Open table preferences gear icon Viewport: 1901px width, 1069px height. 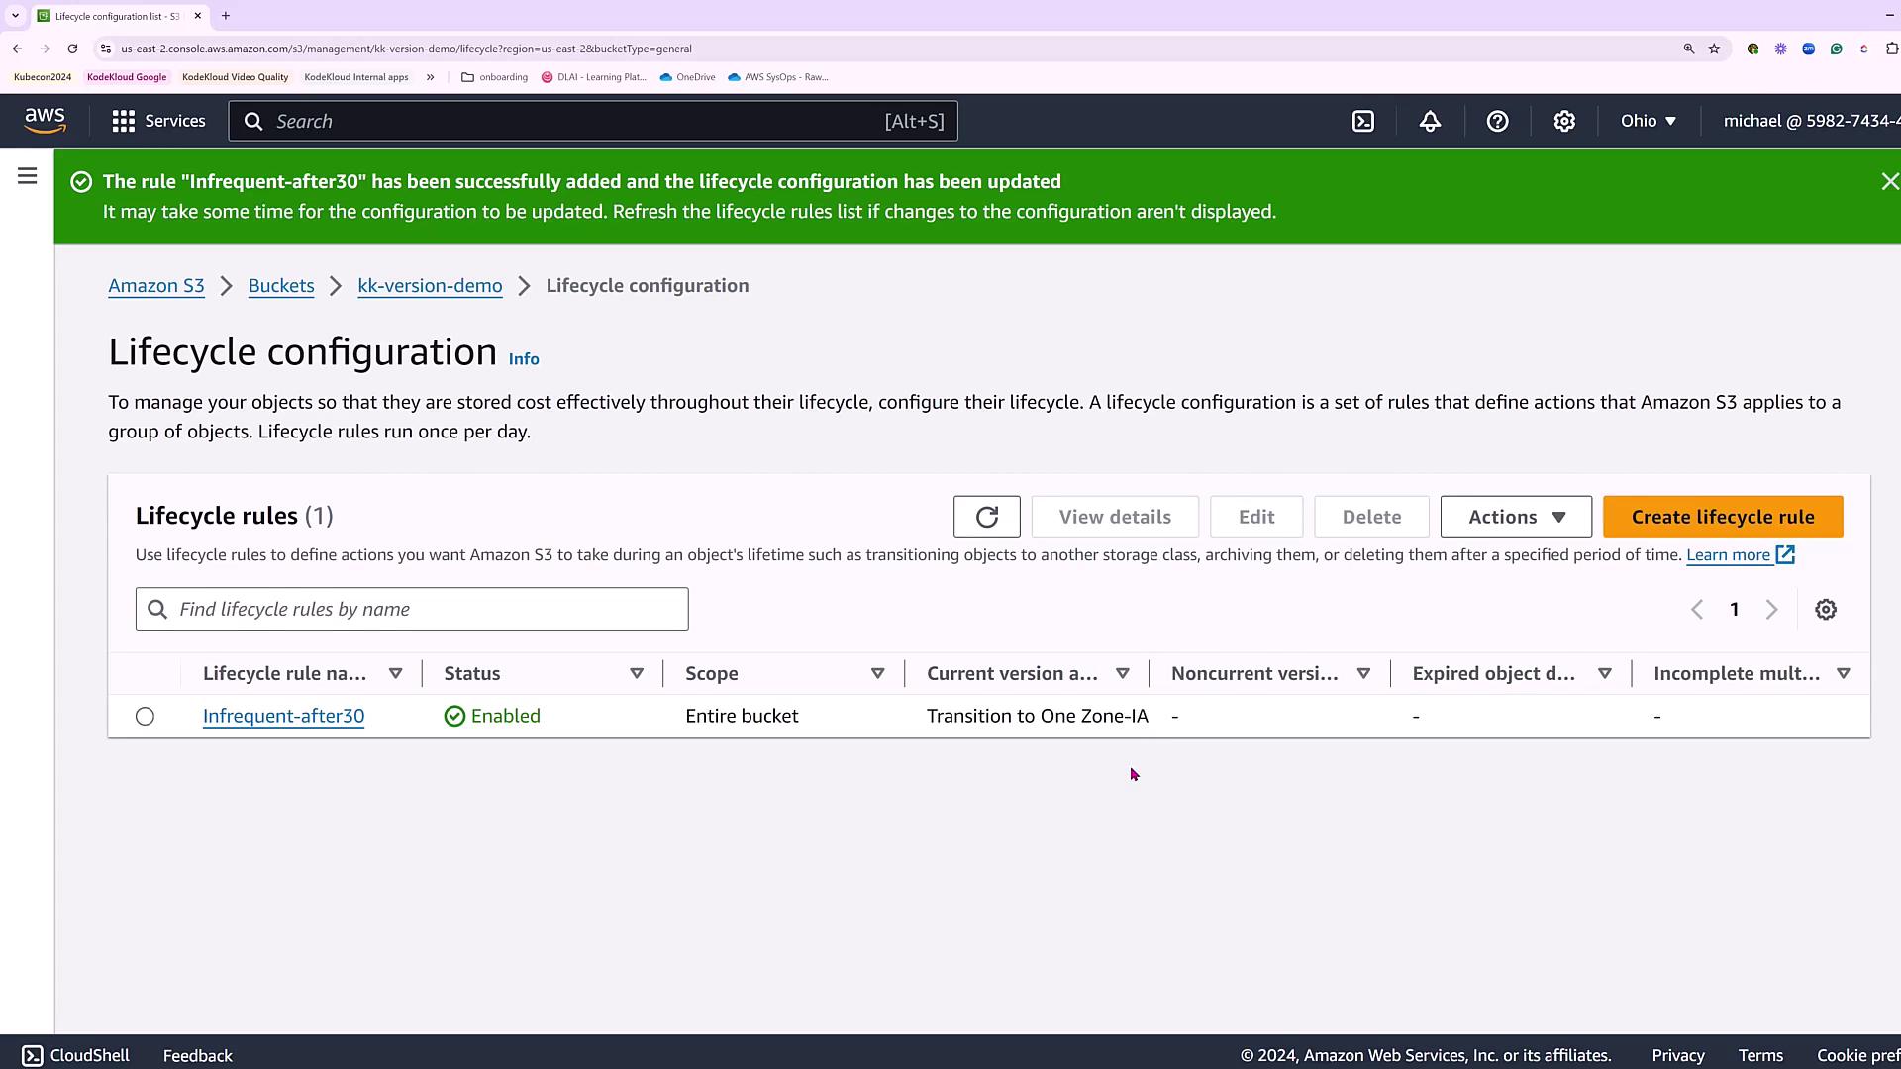(x=1826, y=610)
